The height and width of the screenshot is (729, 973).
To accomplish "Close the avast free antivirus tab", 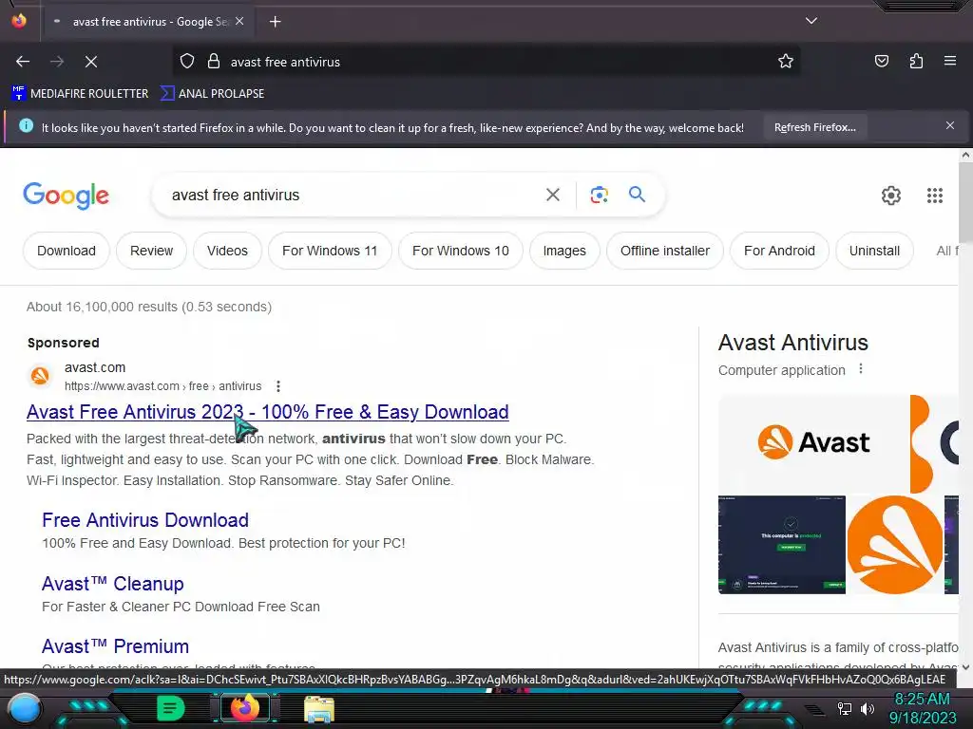I will (239, 21).
